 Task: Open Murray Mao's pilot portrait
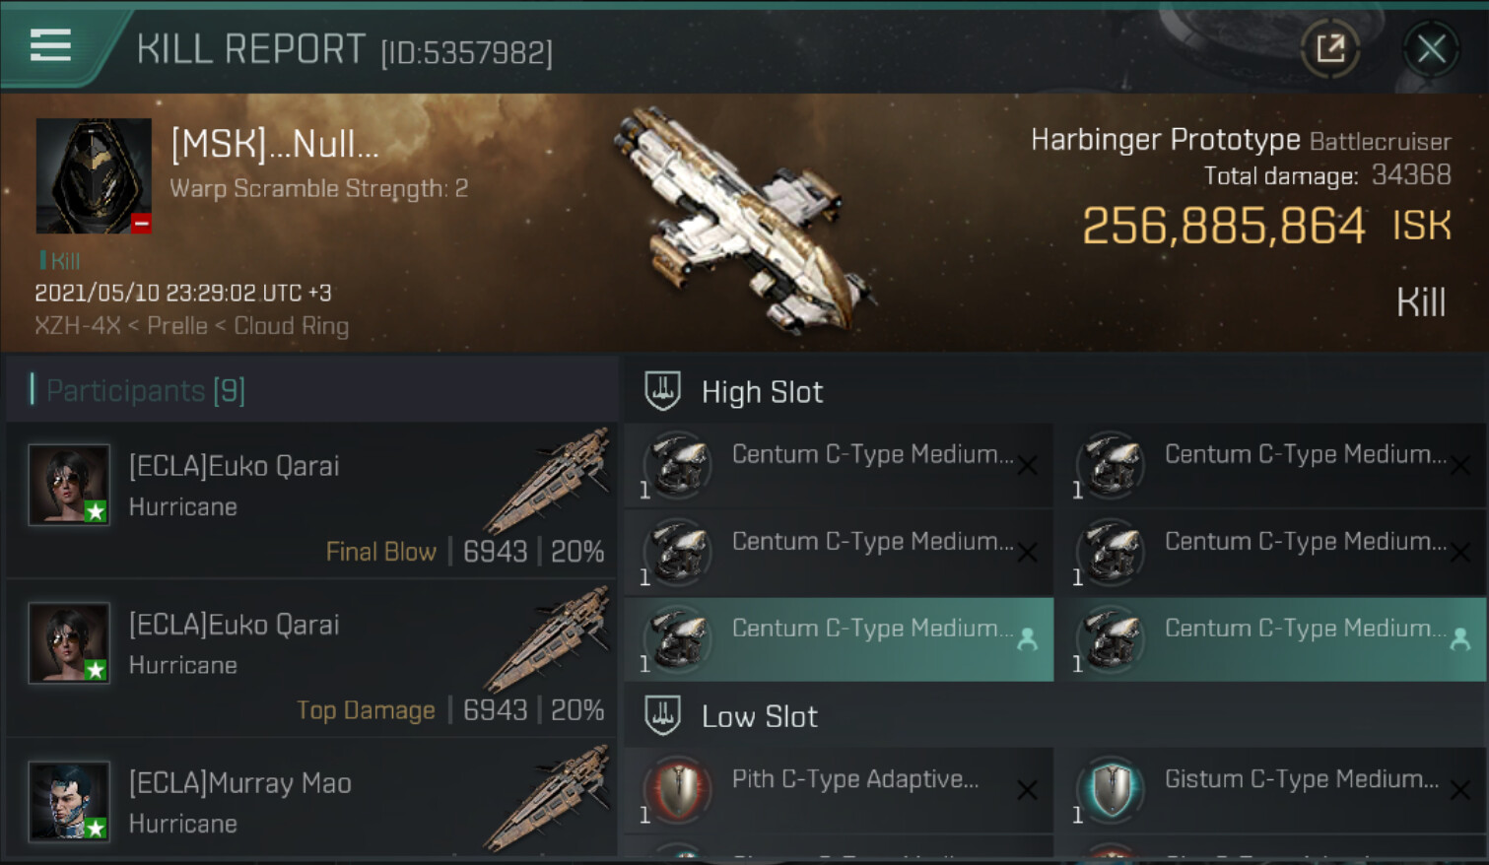coord(69,801)
